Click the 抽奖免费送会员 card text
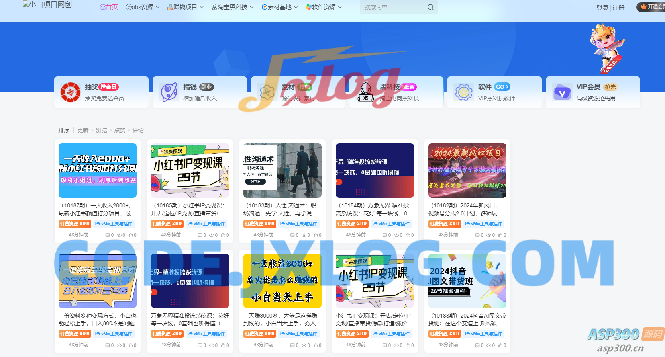The width and height of the screenshot is (665, 357). click(104, 98)
